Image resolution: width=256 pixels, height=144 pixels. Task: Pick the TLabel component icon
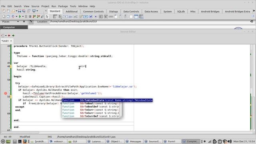70,16
